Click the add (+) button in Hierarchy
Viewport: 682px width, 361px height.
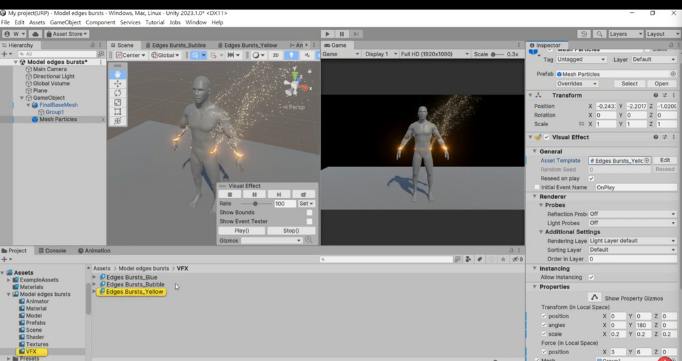click(x=5, y=54)
